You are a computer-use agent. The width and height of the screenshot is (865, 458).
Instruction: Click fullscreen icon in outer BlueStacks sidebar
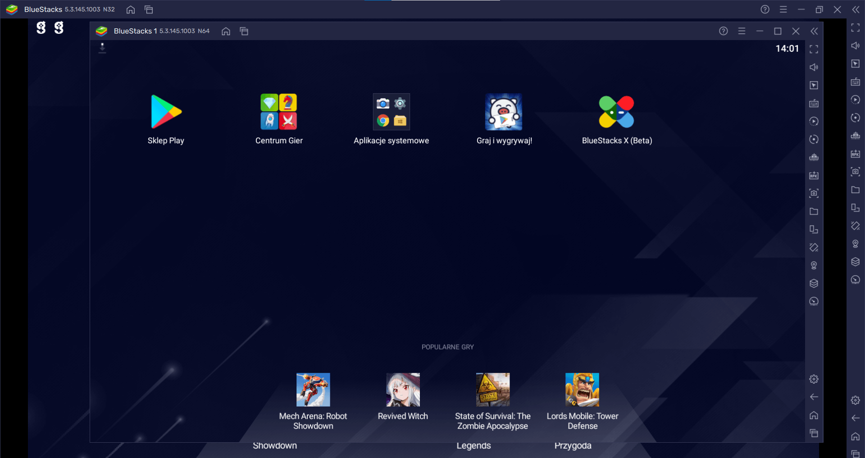855,27
